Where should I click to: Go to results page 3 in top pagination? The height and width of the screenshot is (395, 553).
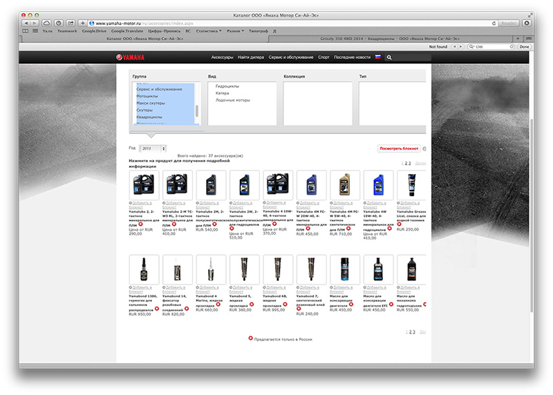410,164
